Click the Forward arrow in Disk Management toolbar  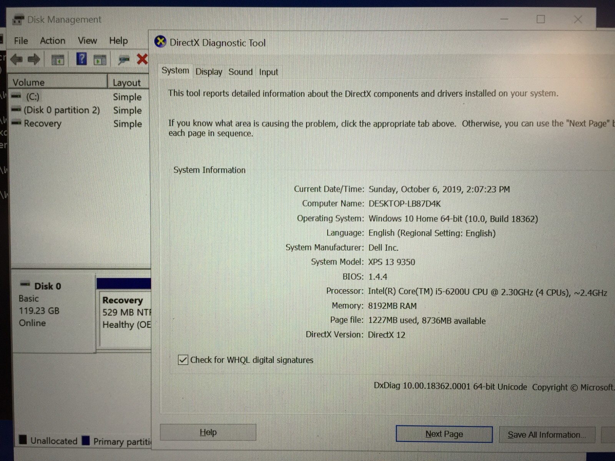tap(34, 60)
